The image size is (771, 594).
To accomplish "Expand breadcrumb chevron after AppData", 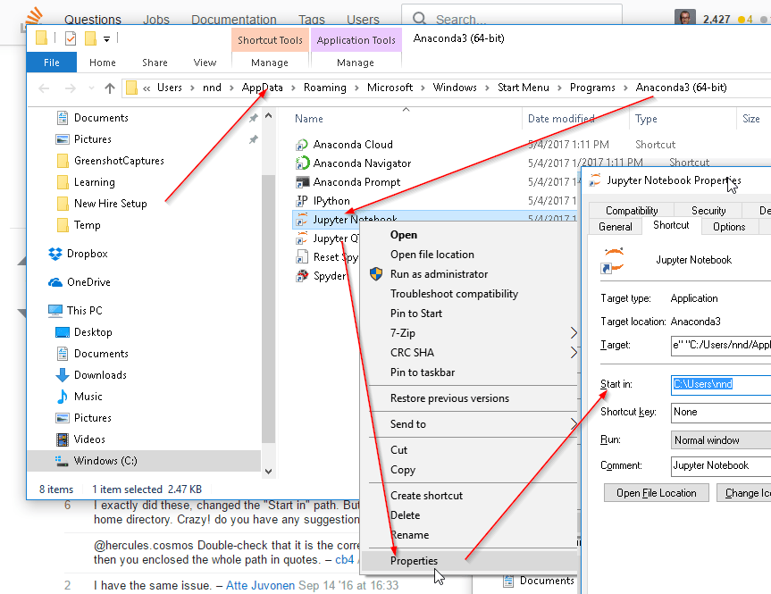I will (293, 88).
